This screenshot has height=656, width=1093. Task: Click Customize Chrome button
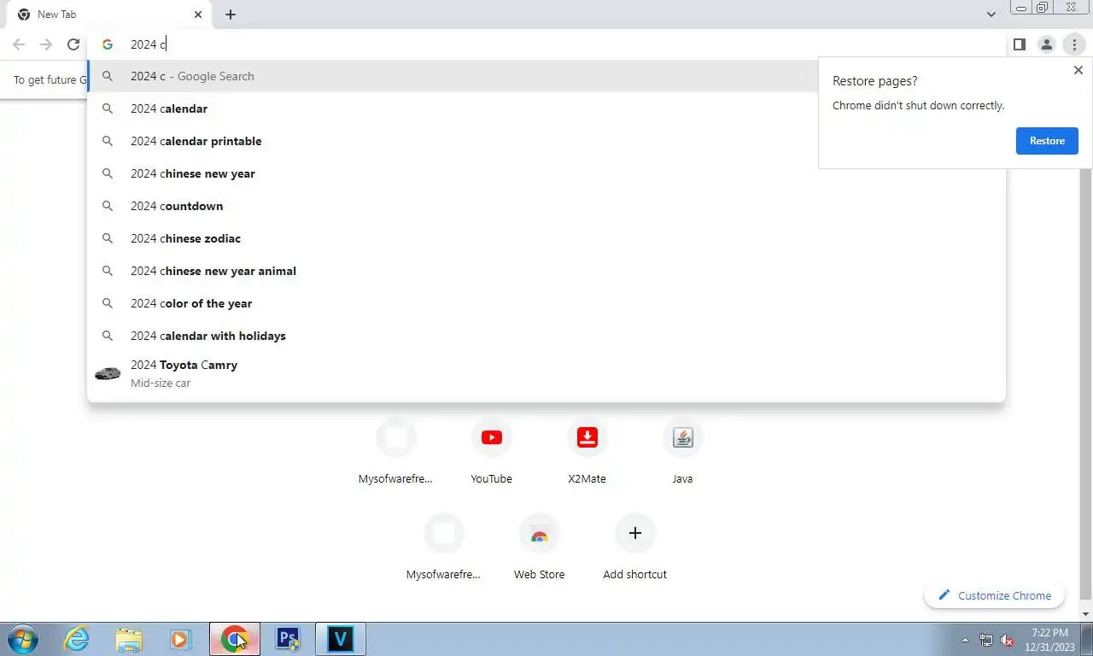(994, 595)
